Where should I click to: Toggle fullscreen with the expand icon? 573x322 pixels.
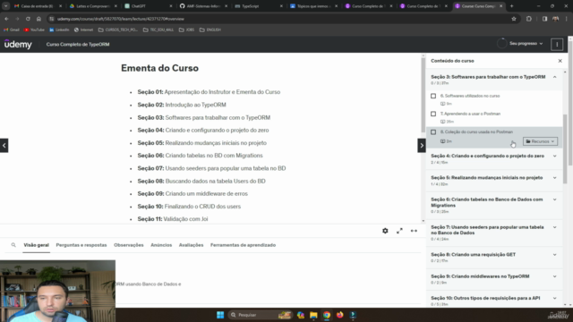coord(399,231)
